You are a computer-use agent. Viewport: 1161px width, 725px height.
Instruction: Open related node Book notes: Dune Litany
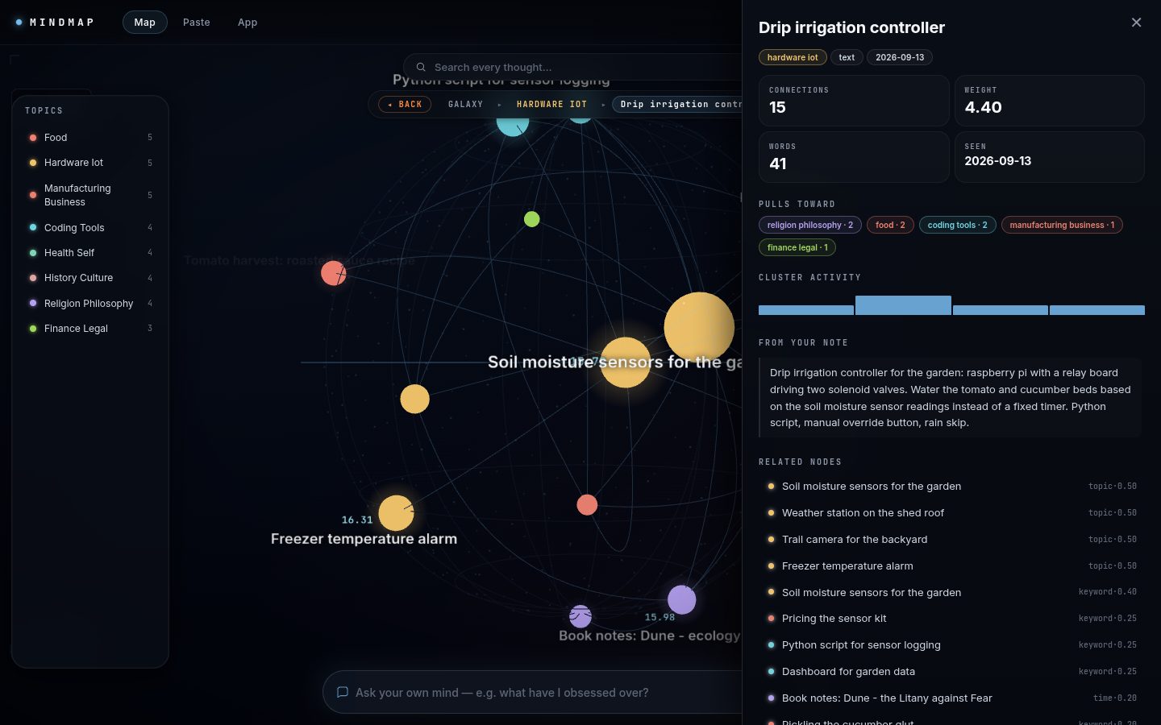tap(951, 698)
